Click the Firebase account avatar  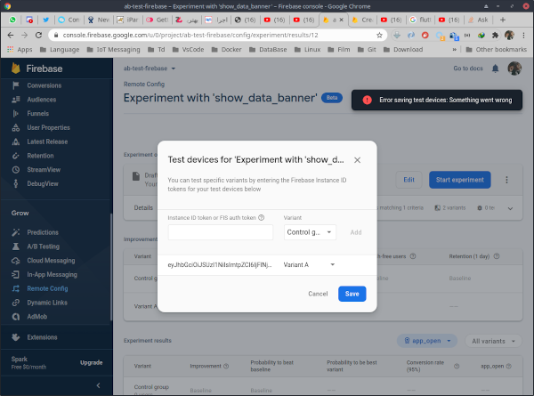[514, 69]
